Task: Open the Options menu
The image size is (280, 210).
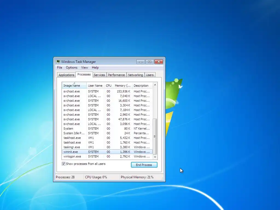Action: click(72, 68)
